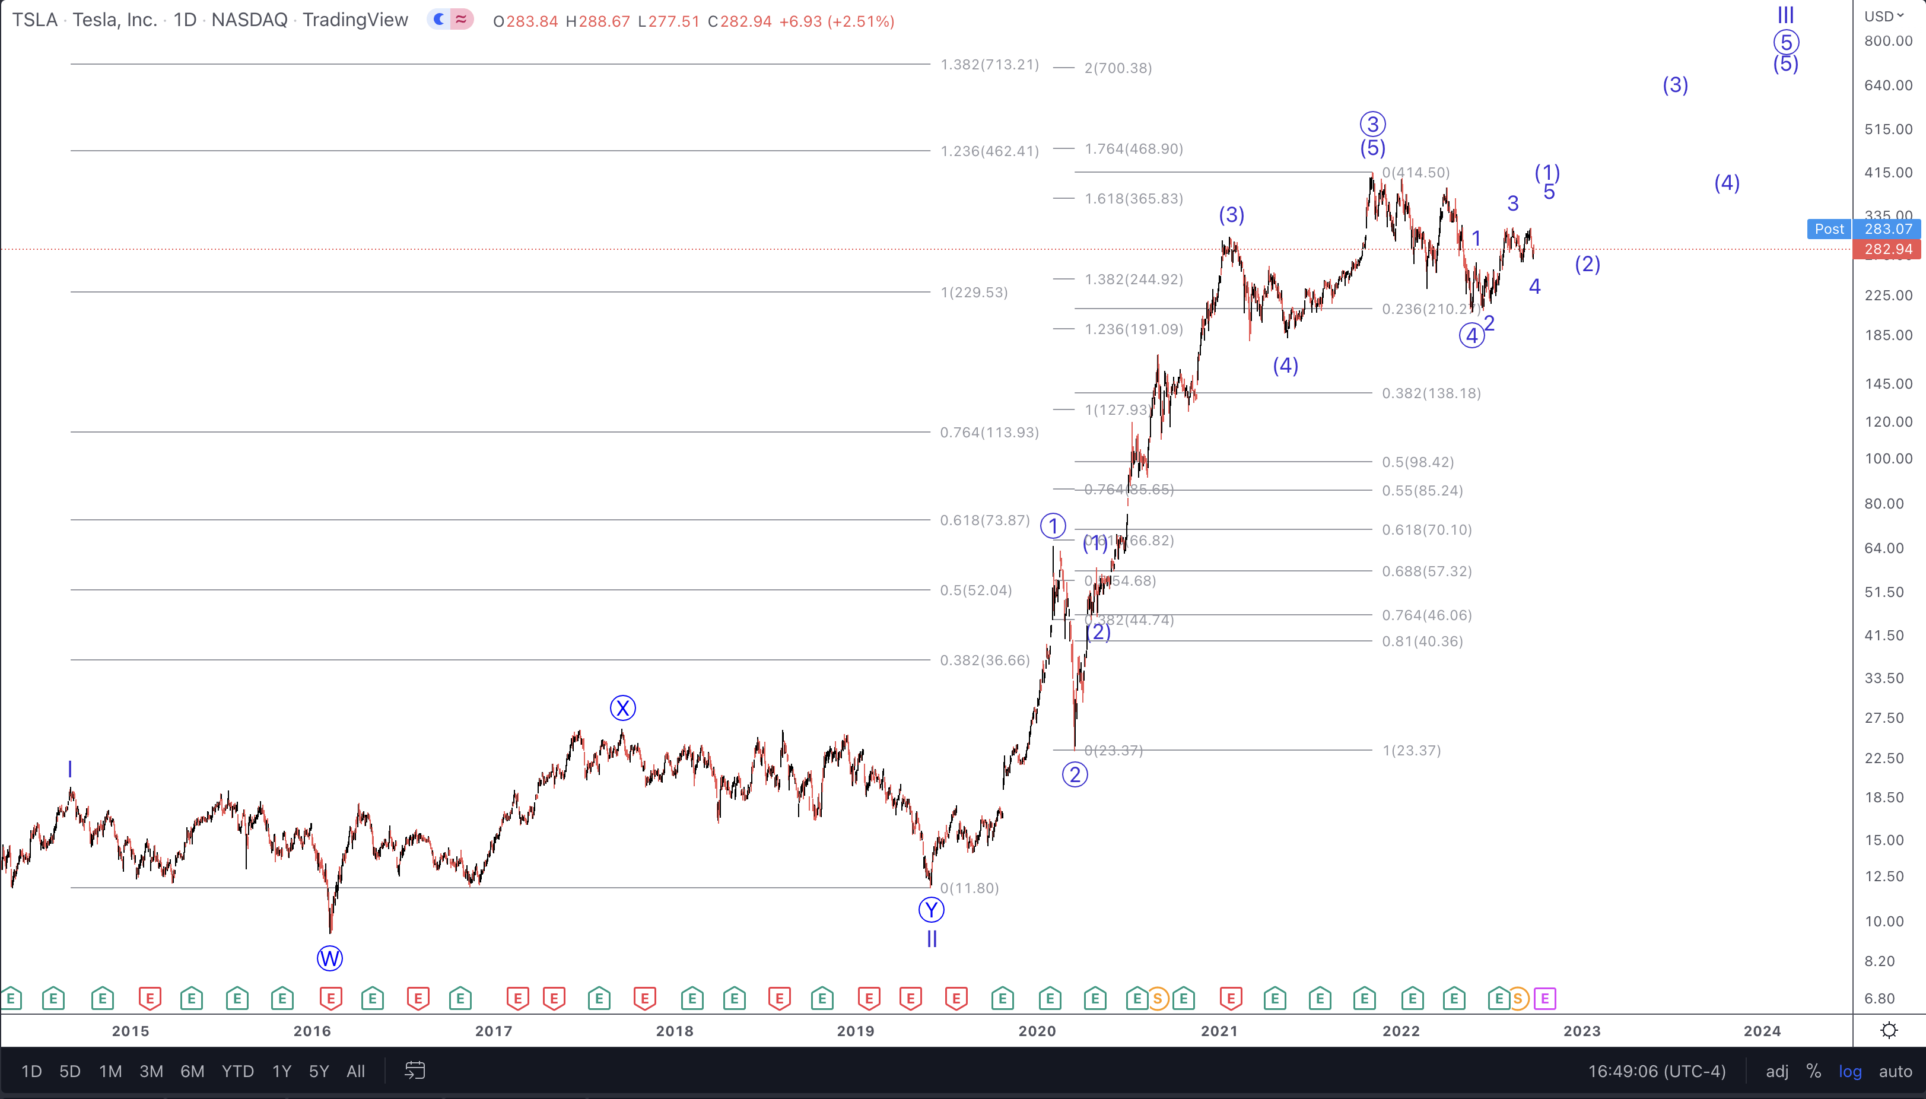Screen dimensions: 1926x1099
Task: Click the 0.5(52.04) Fibonacci level label
Action: pyautogui.click(x=976, y=590)
